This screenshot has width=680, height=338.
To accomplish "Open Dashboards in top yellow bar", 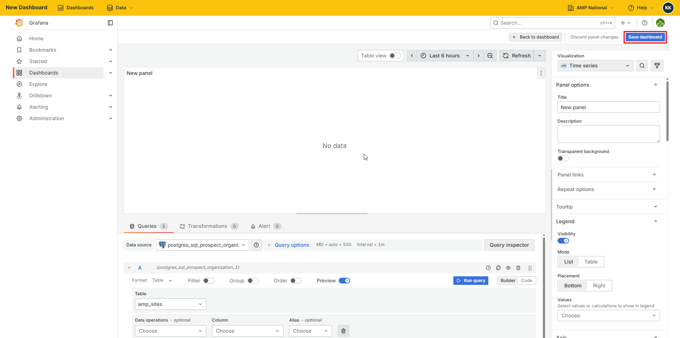I will 76,7.
